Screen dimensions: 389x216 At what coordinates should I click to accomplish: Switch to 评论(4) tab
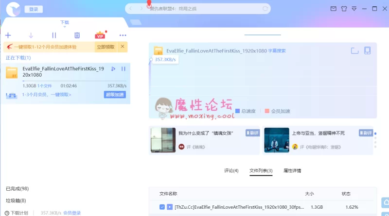(x=231, y=171)
